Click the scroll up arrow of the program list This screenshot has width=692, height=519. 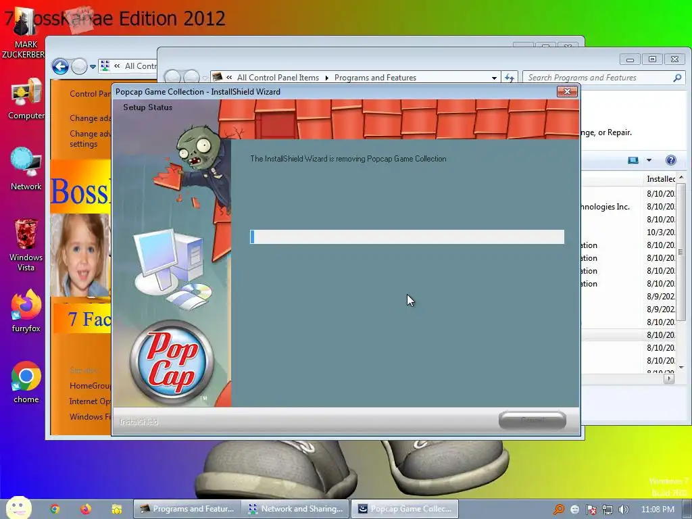681,178
